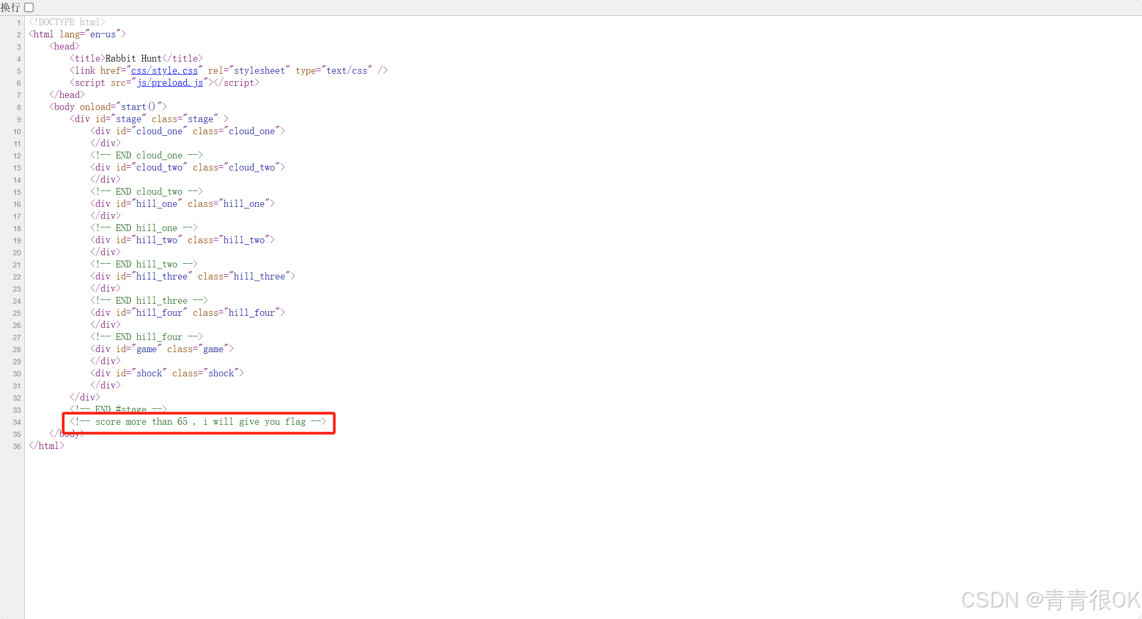The image size is (1142, 619).
Task: Click div id="hill_one" line
Action: tap(182, 204)
